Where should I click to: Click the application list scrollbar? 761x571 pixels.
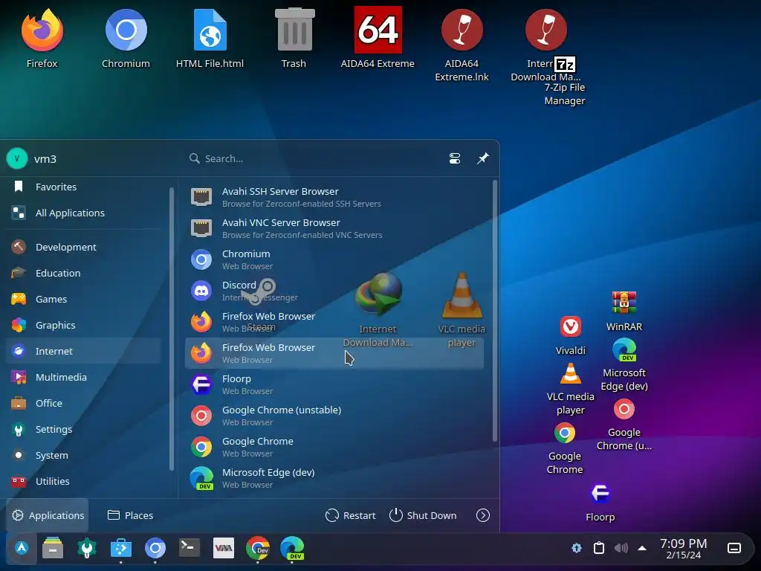(x=494, y=311)
